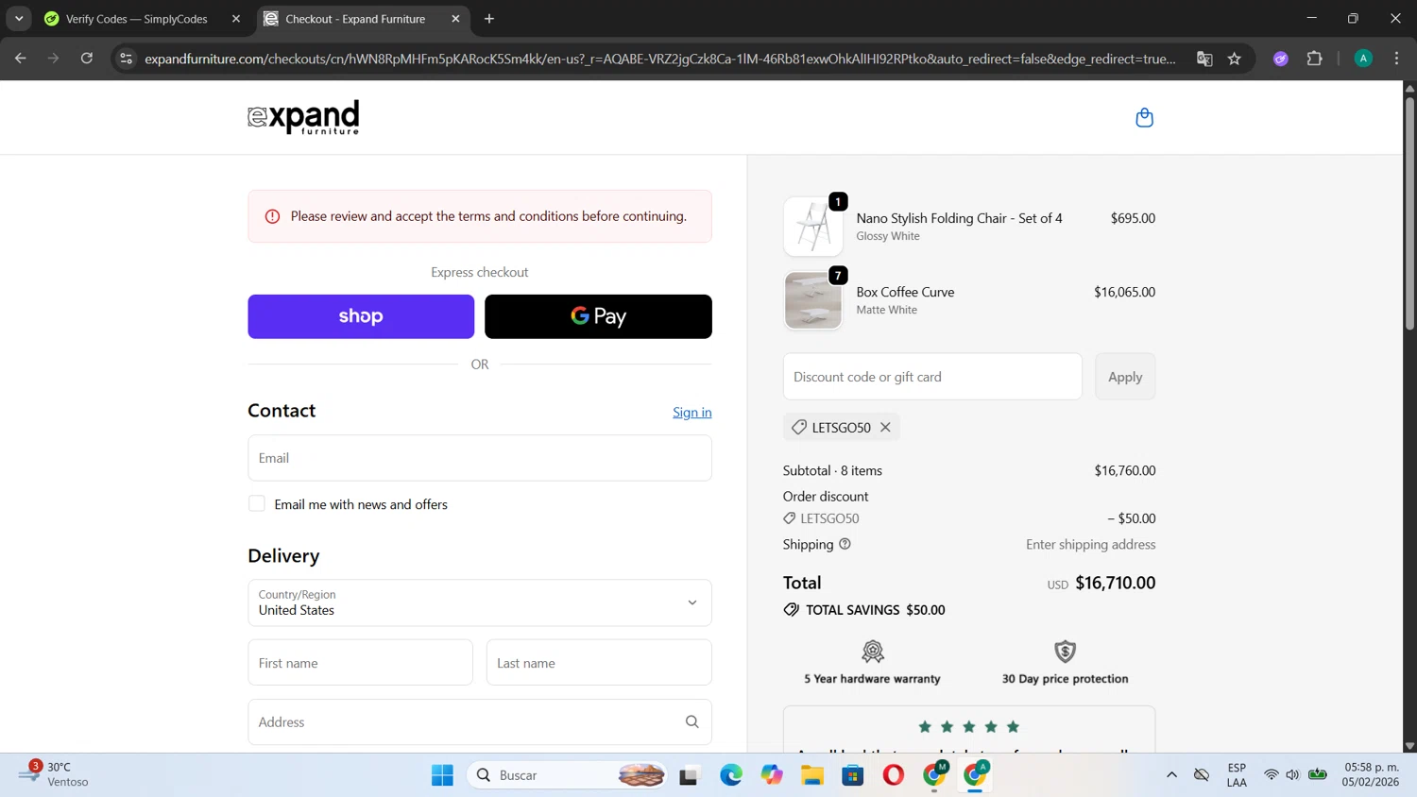Open Chrome profile avatar
The width and height of the screenshot is (1417, 797).
click(x=1363, y=59)
